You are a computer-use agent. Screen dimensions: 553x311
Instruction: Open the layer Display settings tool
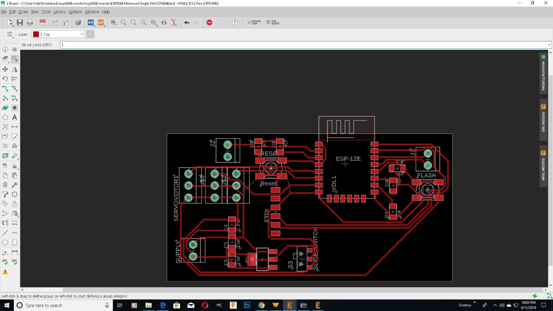[x=5, y=59]
